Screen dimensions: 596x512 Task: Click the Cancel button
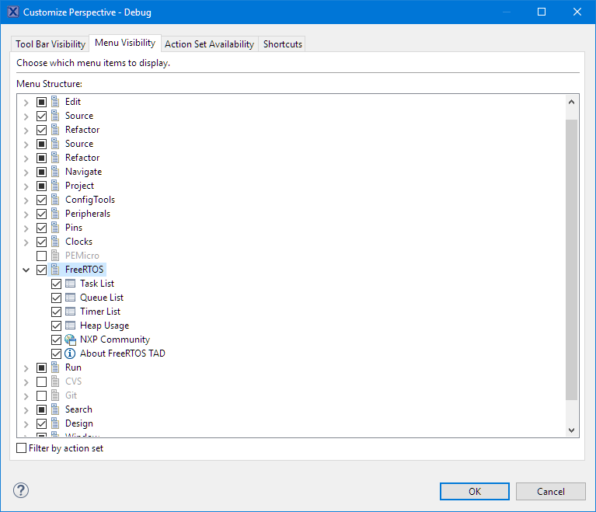pyautogui.click(x=550, y=492)
